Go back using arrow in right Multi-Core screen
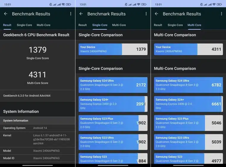 (x=156, y=14)
